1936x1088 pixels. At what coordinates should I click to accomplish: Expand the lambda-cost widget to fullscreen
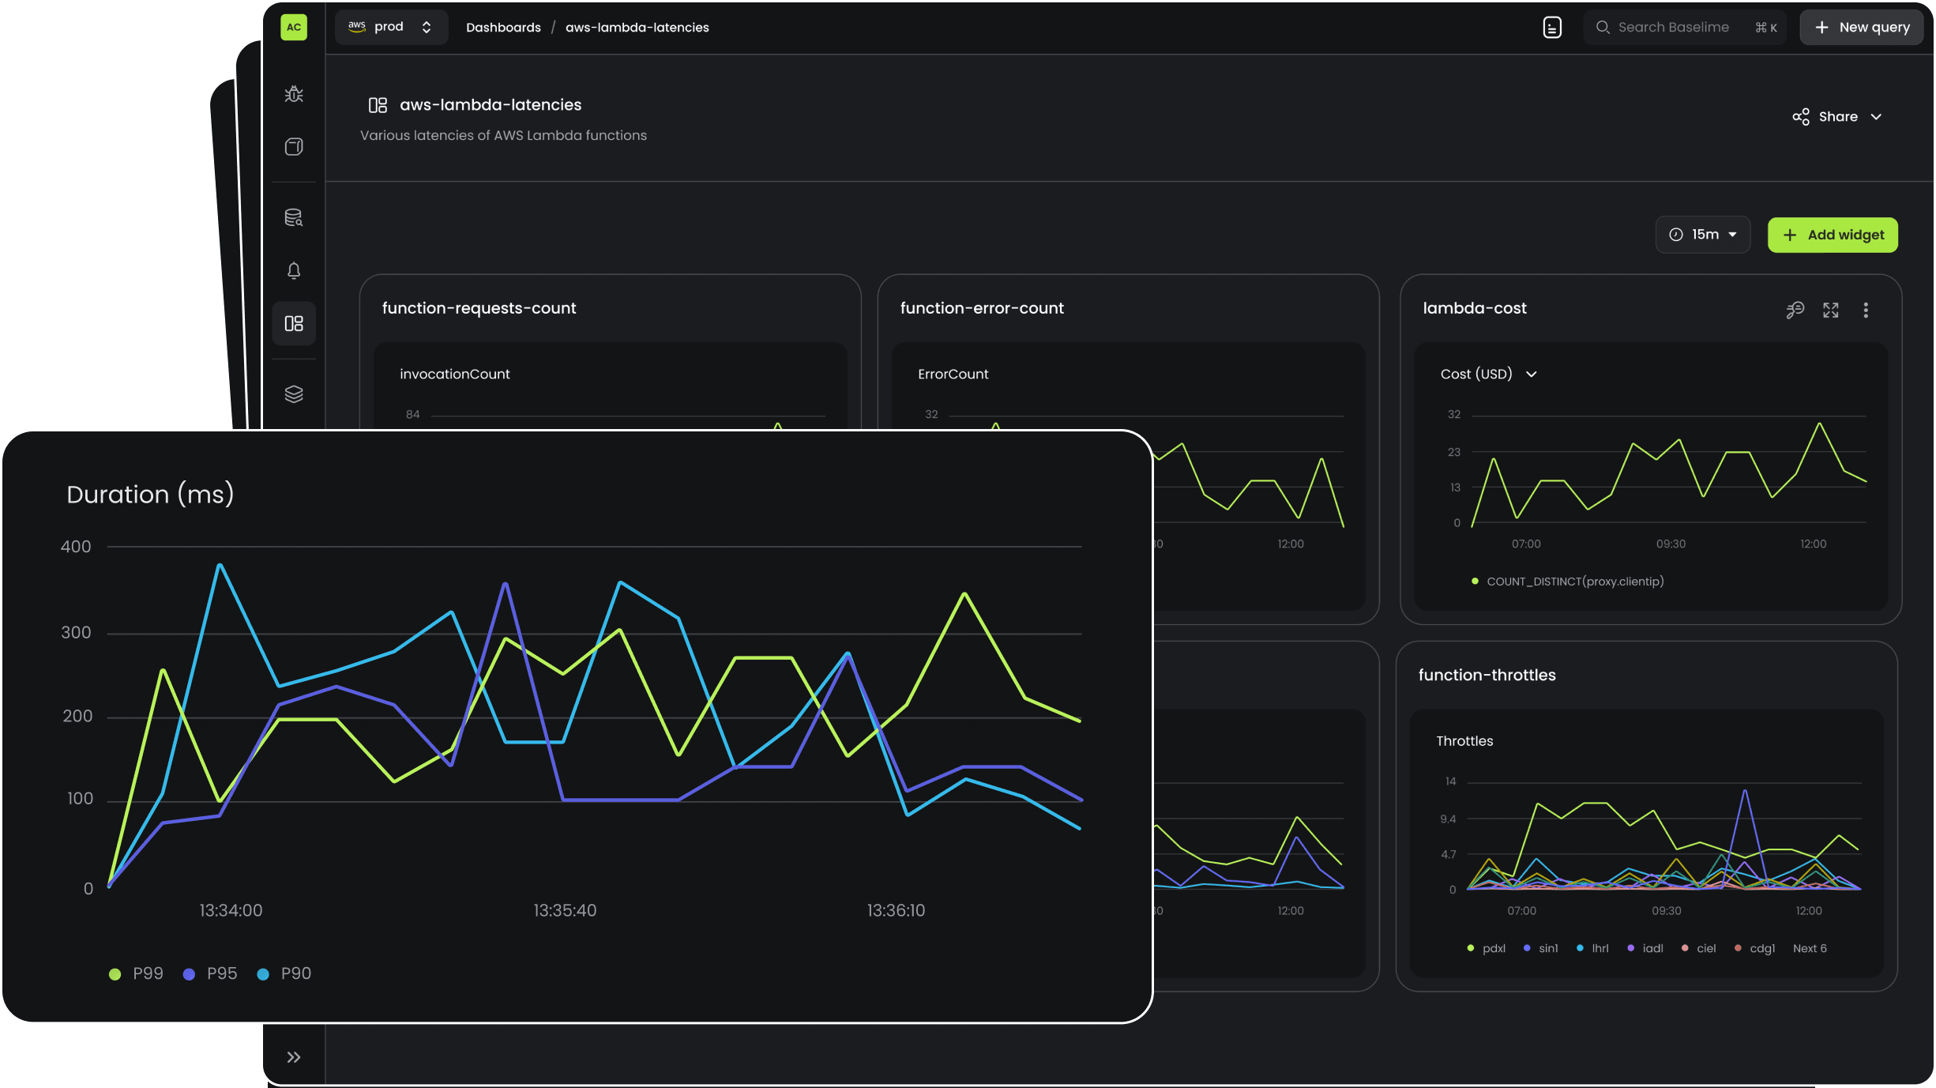pyautogui.click(x=1830, y=310)
